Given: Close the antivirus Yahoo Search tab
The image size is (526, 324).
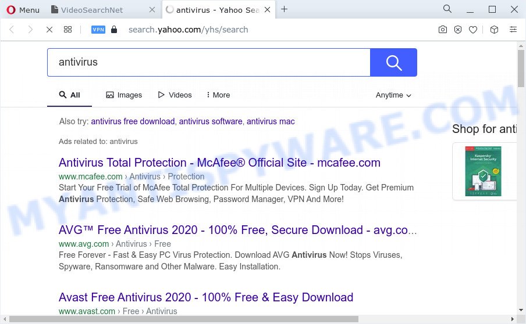Looking at the screenshot, I should pos(267,10).
